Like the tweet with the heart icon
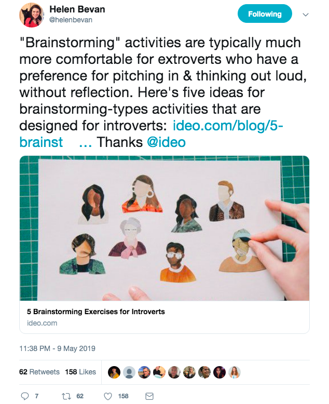This screenshot has height=404, width=329. 108,396
